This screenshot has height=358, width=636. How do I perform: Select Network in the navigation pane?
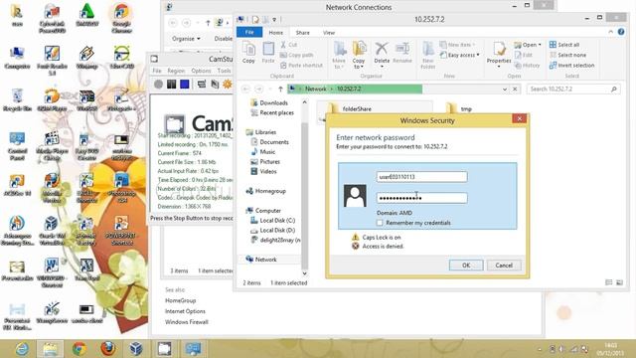(261, 260)
